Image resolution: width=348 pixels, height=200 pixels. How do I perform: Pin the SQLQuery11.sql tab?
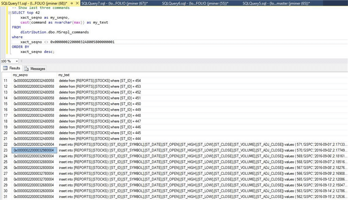[72, 3]
